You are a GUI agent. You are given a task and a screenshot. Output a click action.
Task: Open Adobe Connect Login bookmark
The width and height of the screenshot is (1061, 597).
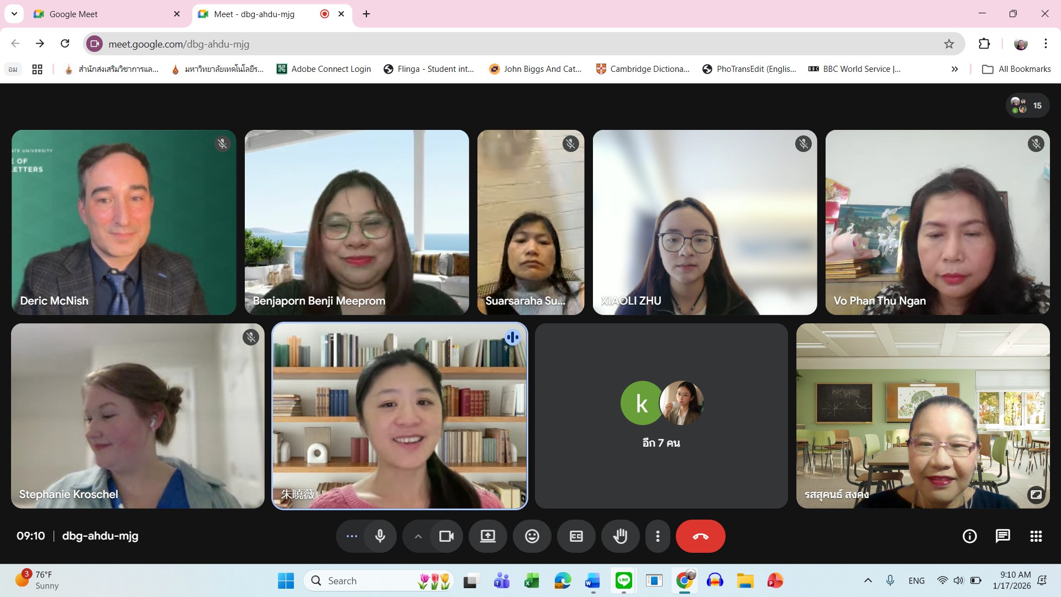(x=324, y=69)
